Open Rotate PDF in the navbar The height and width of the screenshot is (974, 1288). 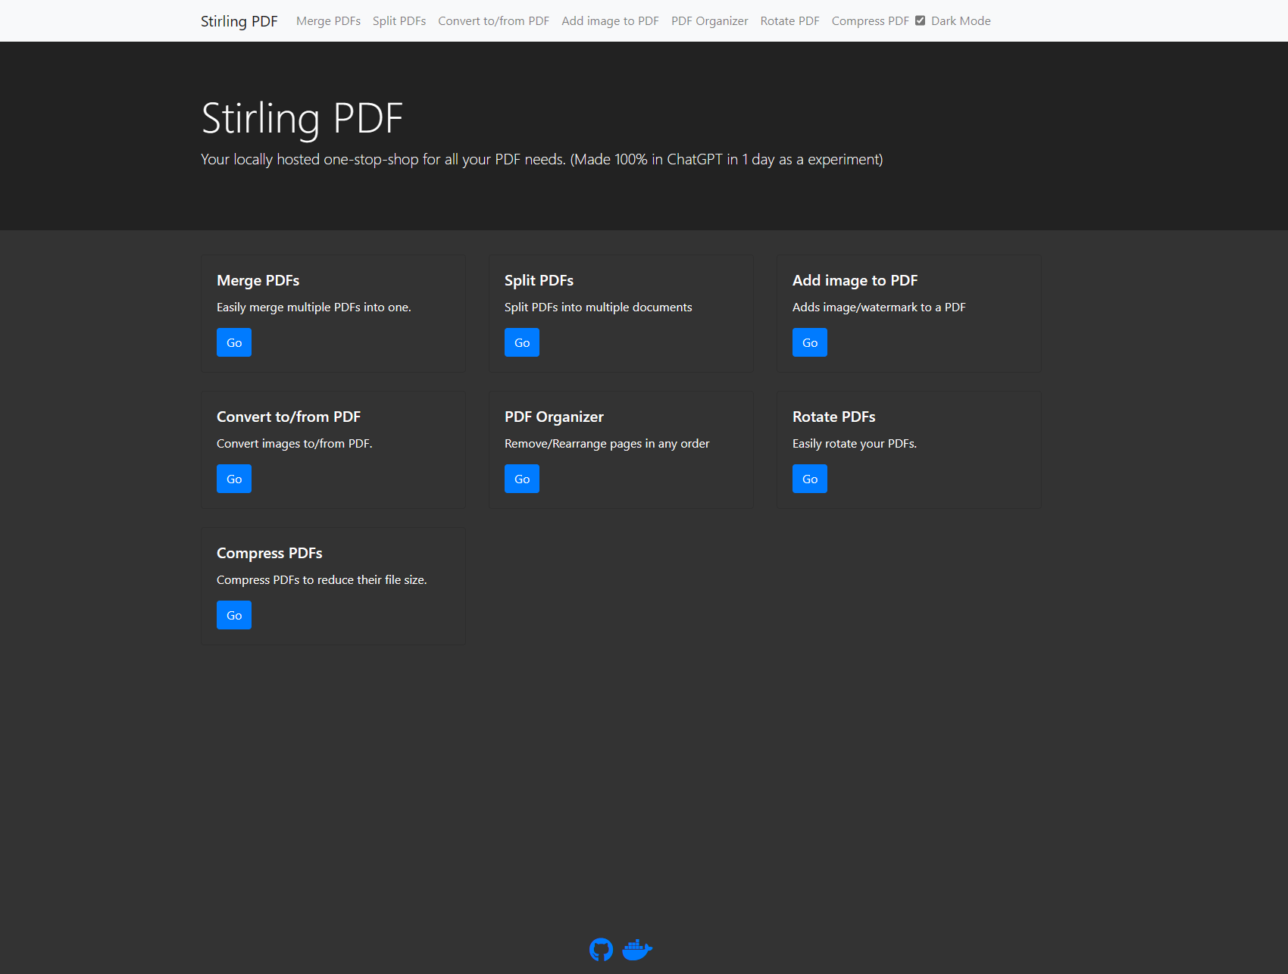point(789,21)
